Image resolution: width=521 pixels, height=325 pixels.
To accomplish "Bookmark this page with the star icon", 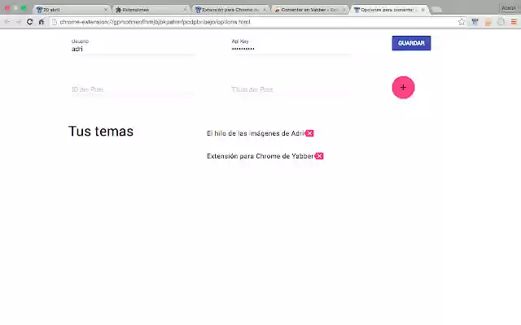I will click(x=462, y=22).
